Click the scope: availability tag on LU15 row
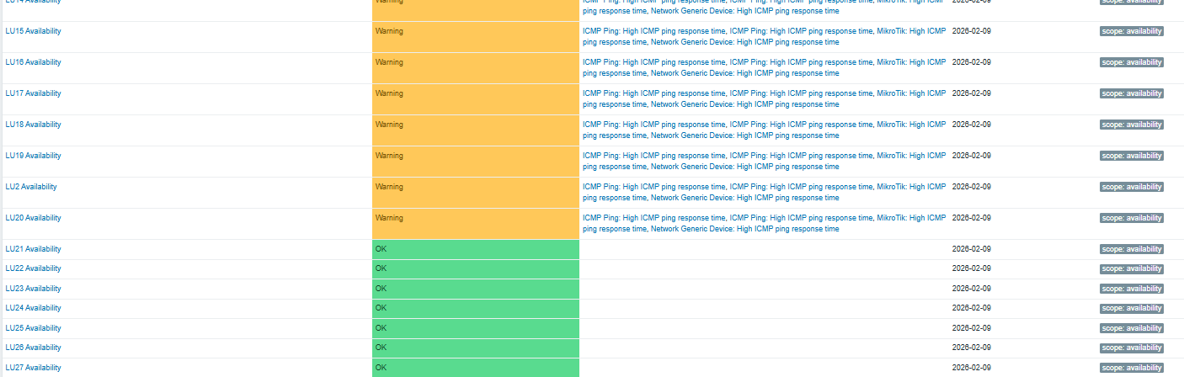The height and width of the screenshot is (377, 1184). tap(1131, 31)
